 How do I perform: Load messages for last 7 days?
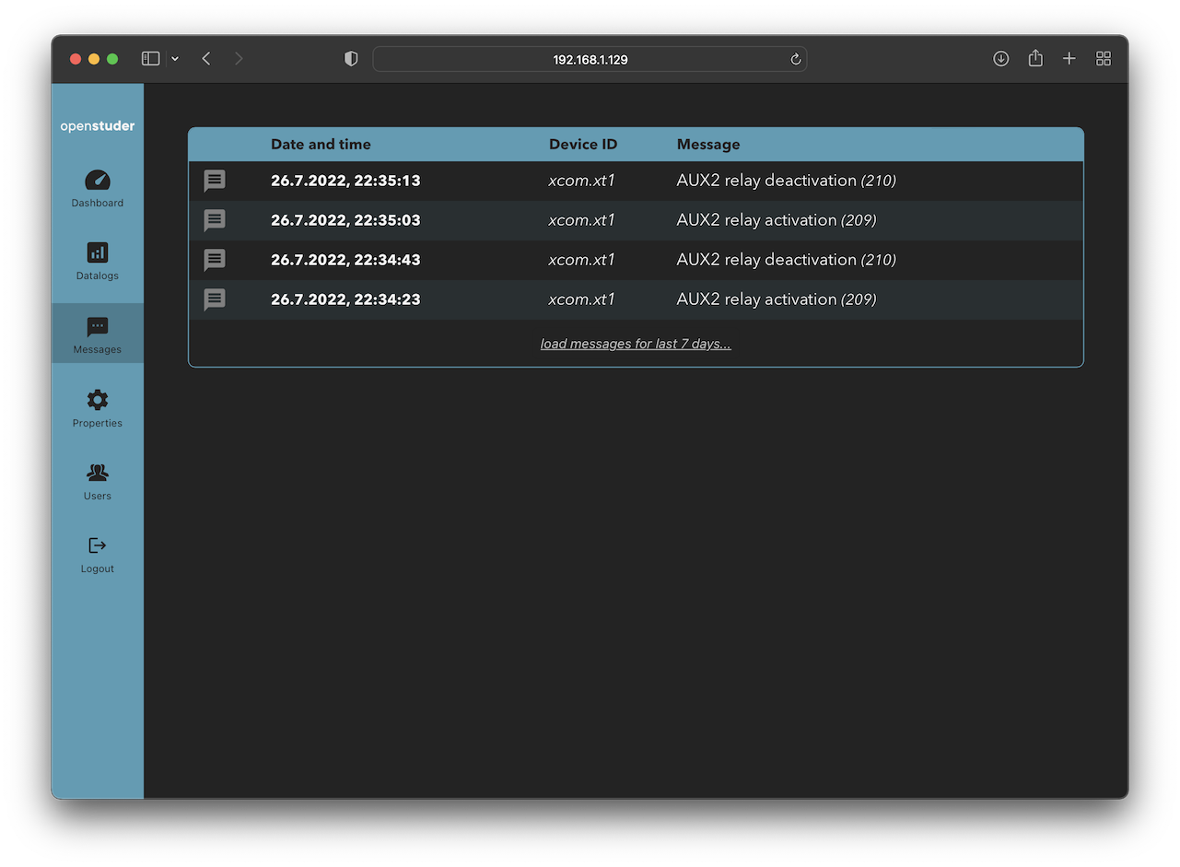click(636, 344)
